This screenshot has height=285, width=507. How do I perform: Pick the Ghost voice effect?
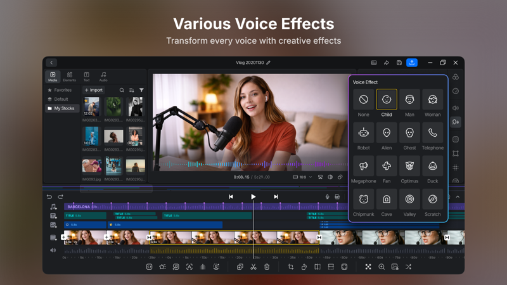[x=409, y=133]
